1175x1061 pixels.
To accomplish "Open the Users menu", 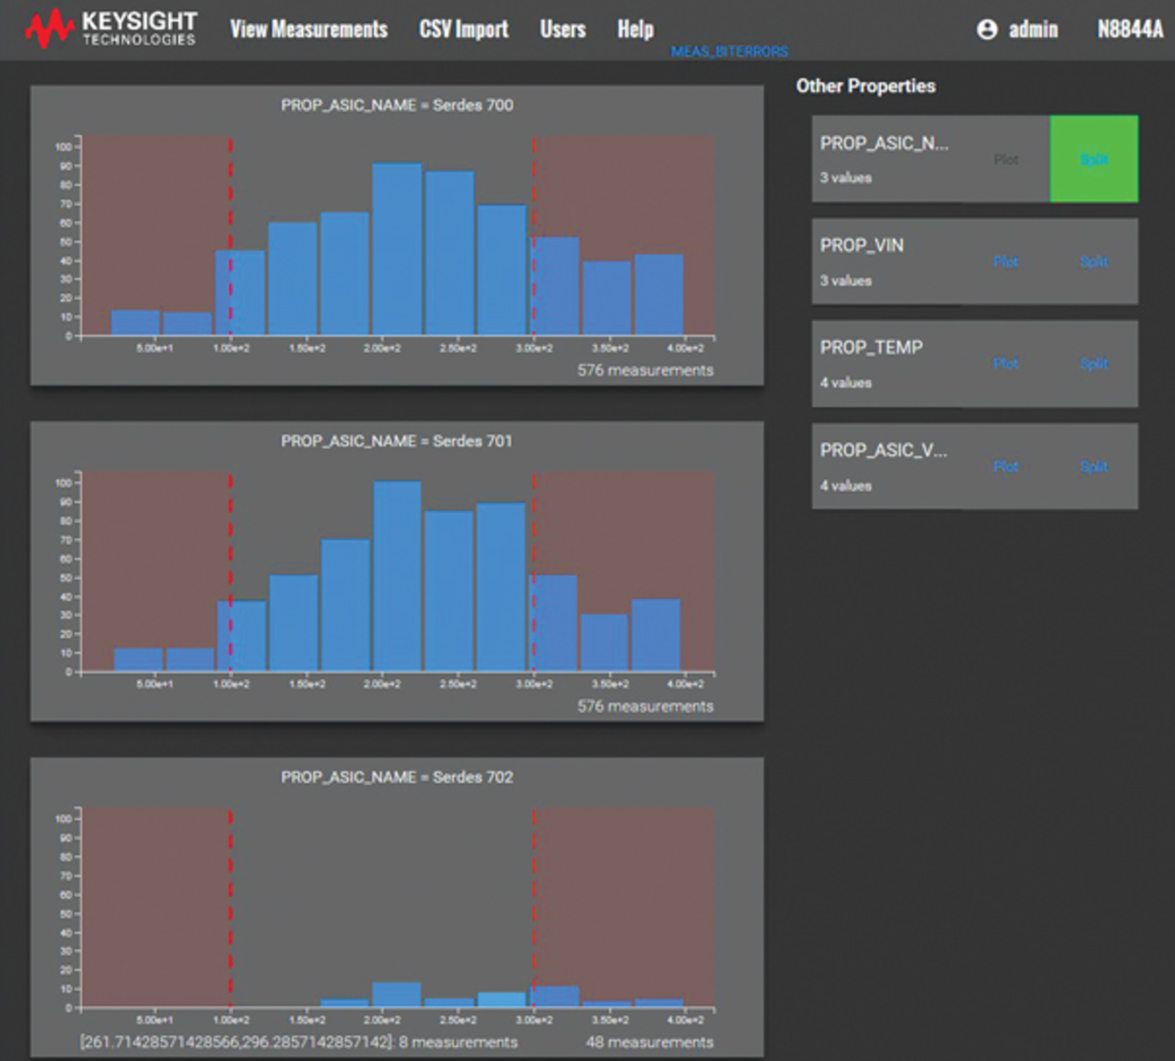I will point(562,29).
